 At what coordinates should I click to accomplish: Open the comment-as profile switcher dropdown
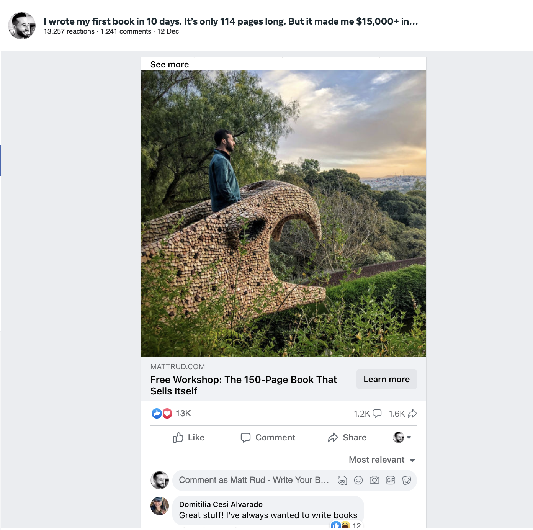click(402, 437)
